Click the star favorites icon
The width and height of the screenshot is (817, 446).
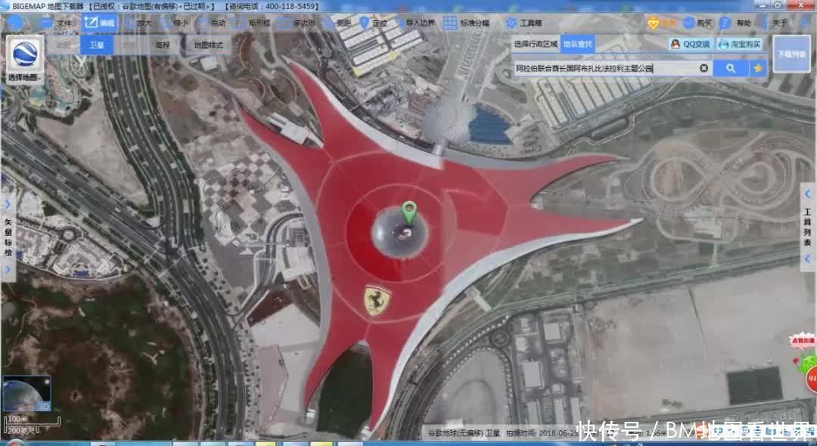tap(758, 68)
